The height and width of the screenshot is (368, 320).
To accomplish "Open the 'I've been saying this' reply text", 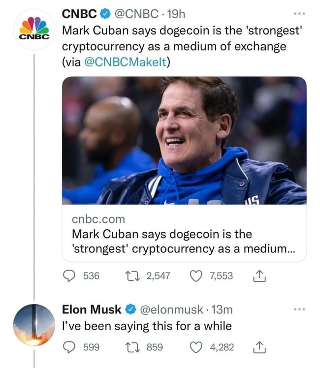I will [x=146, y=326].
